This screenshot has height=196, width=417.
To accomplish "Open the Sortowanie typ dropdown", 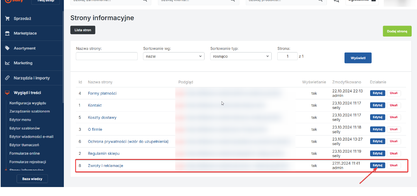I will tap(241, 56).
